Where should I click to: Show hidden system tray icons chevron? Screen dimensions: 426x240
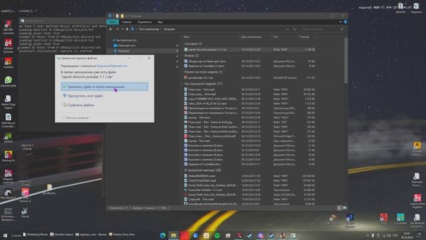click(x=367, y=235)
